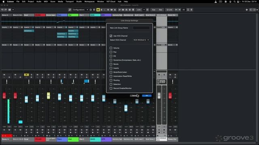Open channel settings 'e' on Vocal channel
The width and height of the screenshot is (259, 145).
(31, 77)
